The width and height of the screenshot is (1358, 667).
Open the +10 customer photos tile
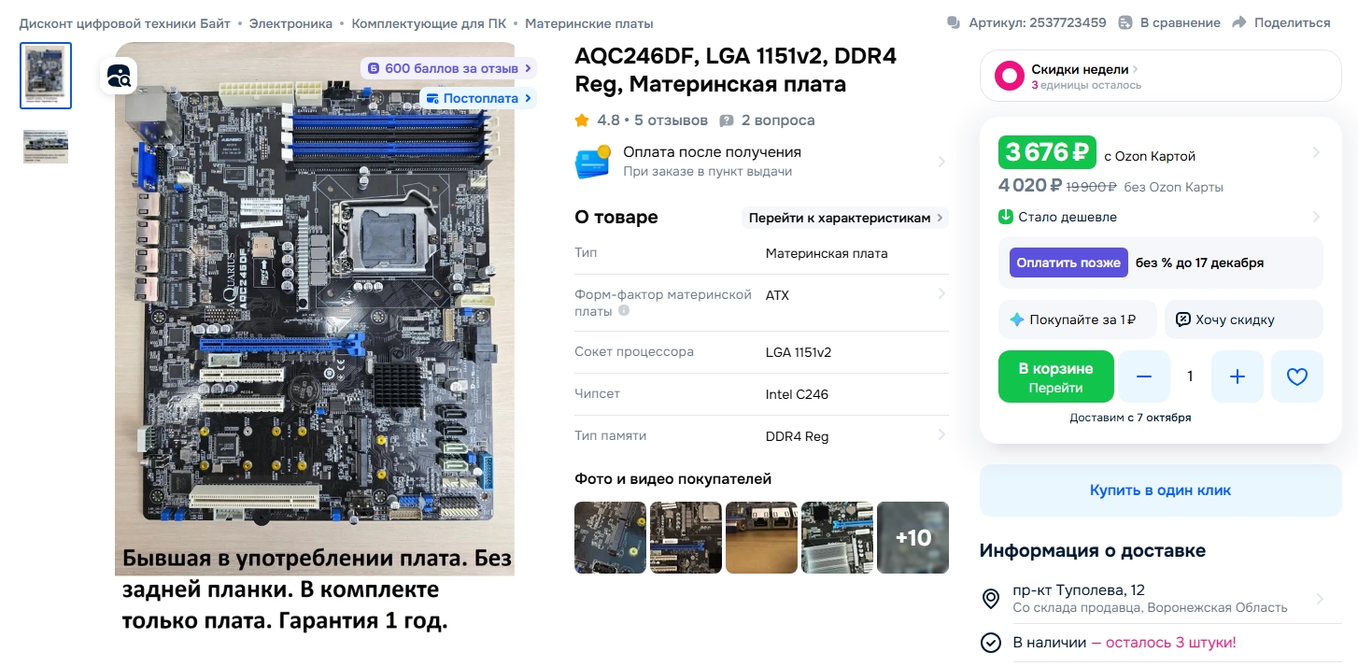(x=912, y=537)
